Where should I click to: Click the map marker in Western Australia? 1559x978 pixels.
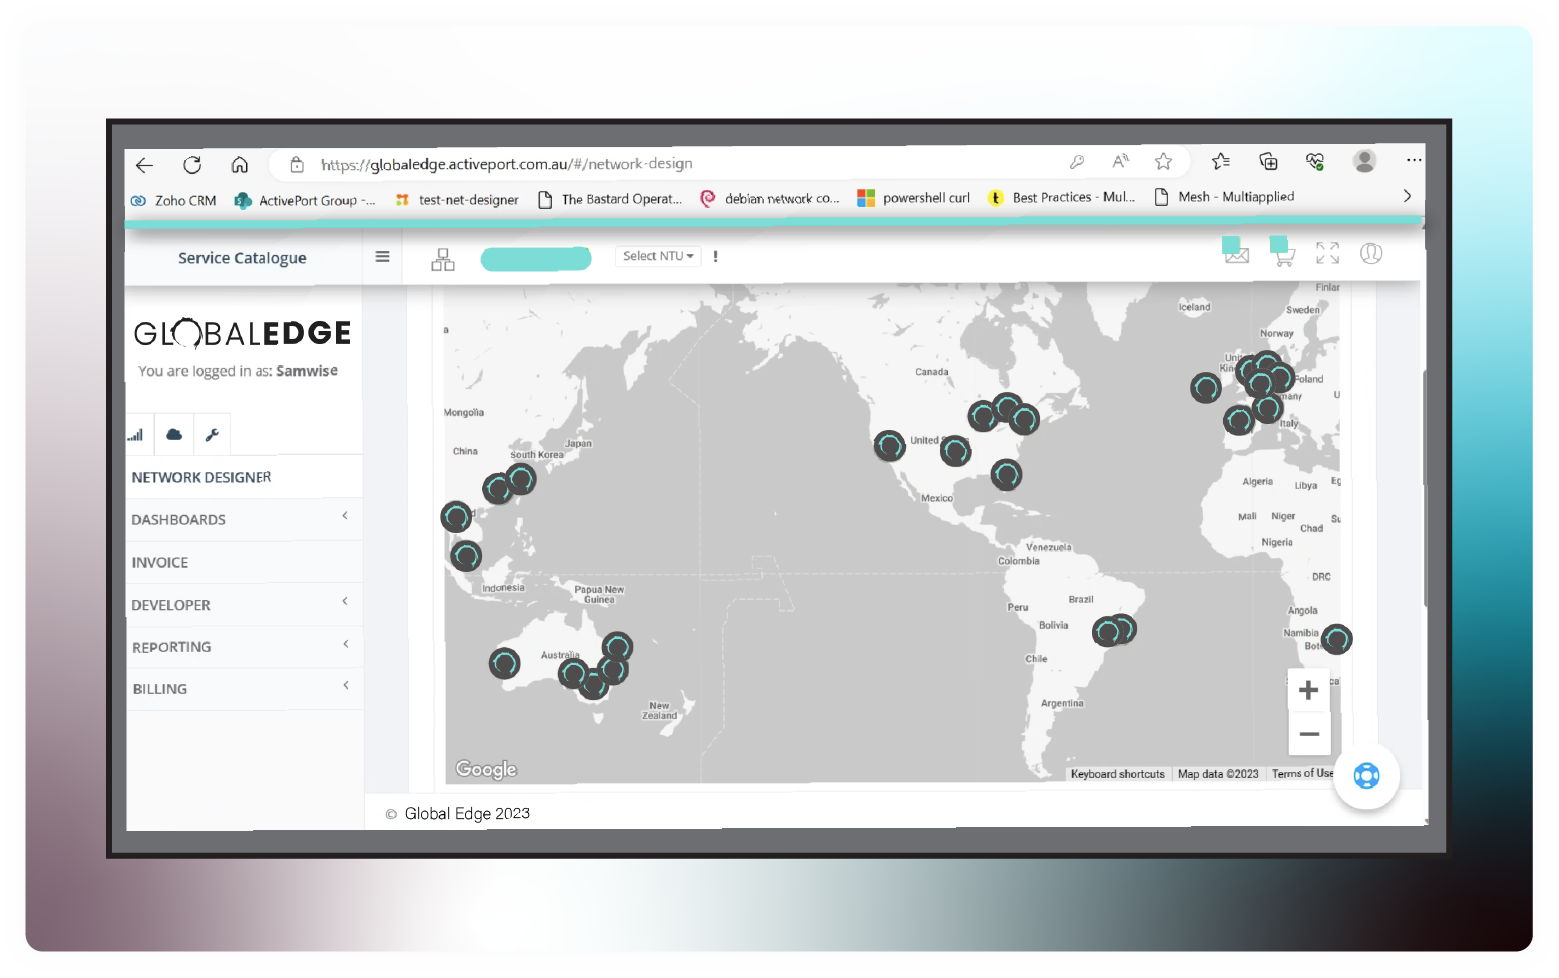tap(505, 663)
